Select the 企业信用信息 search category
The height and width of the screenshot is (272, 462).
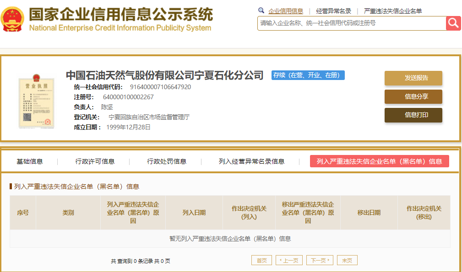pyautogui.click(x=286, y=11)
